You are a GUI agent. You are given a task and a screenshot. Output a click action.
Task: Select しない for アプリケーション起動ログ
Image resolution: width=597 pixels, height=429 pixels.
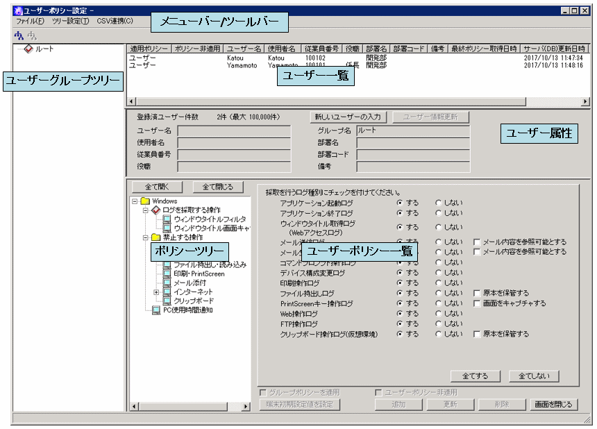(438, 203)
